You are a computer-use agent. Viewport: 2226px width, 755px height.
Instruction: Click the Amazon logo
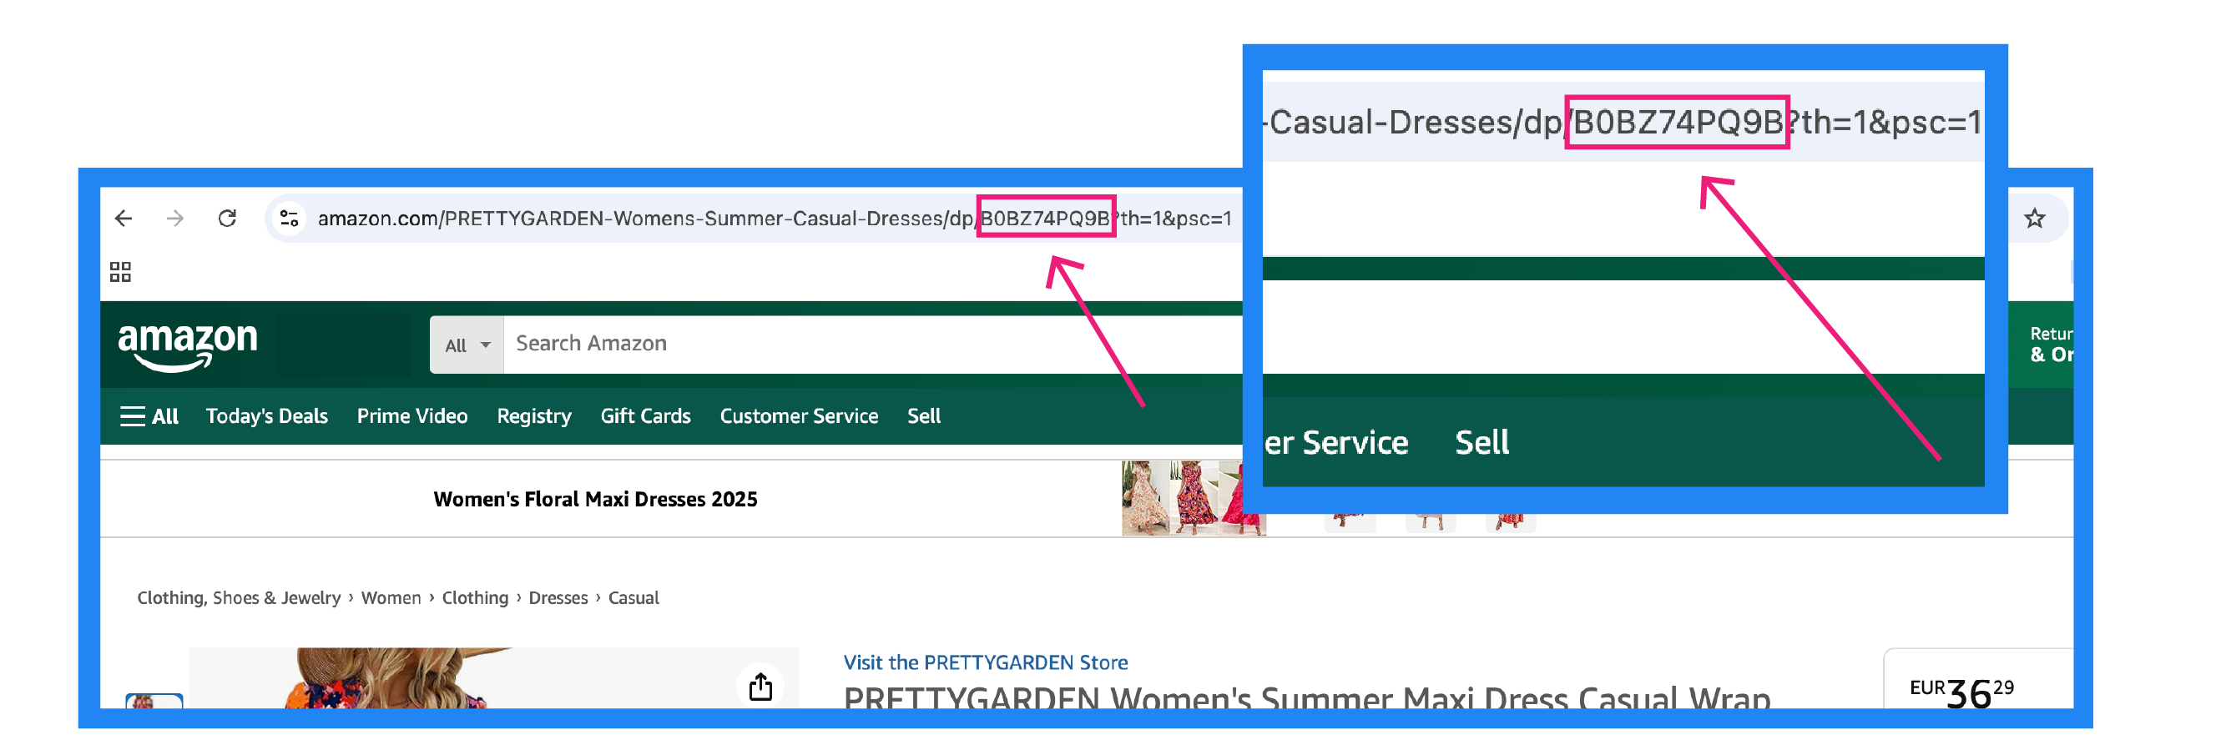click(188, 345)
